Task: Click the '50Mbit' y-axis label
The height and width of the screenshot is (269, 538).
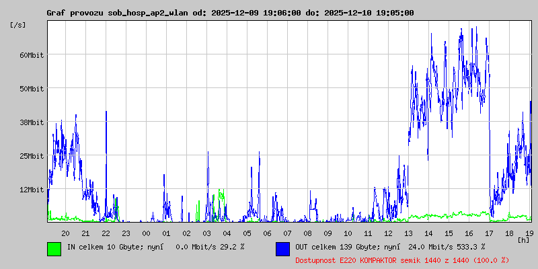Action: [32, 89]
